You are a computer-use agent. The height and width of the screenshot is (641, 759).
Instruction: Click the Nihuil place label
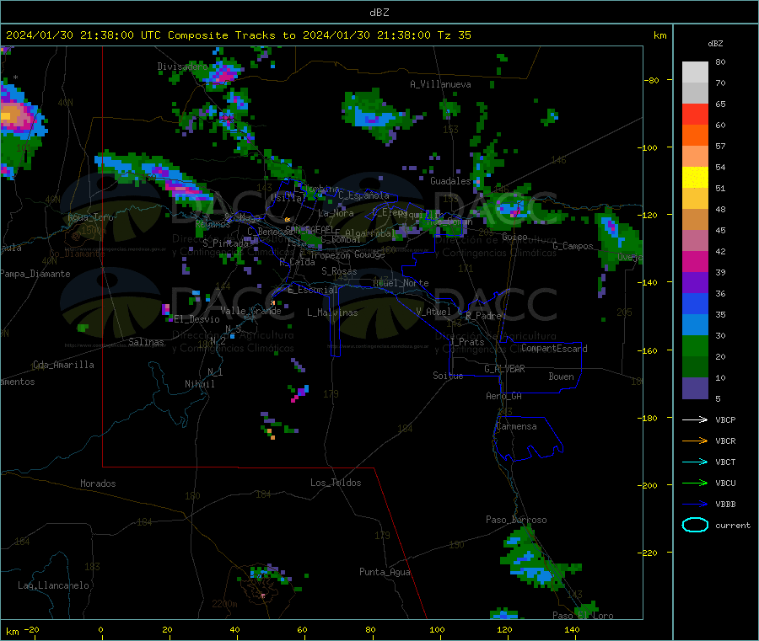pos(199,384)
